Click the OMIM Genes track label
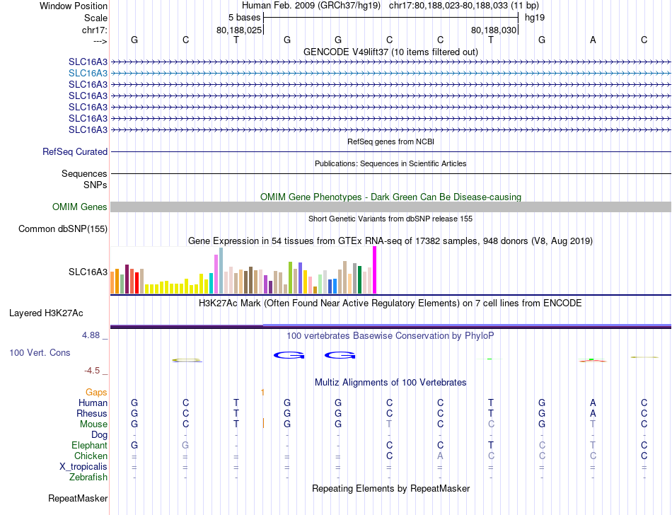The height and width of the screenshot is (515, 672). click(79, 207)
